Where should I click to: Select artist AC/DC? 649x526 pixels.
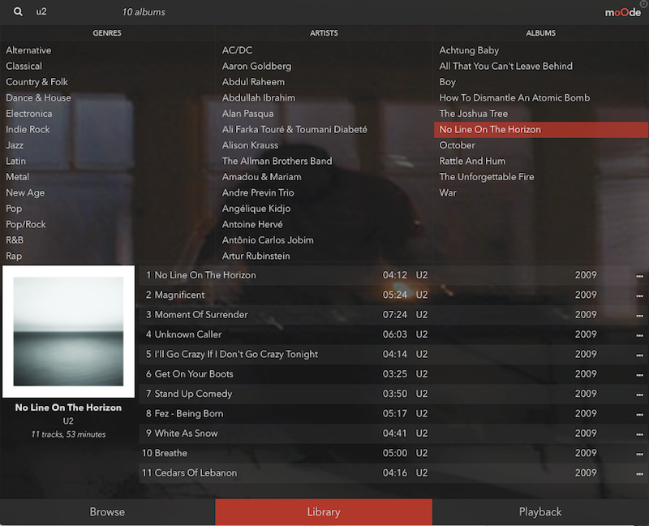tap(237, 50)
